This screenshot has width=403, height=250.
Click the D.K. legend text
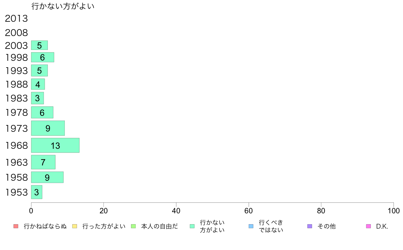coord(382,226)
